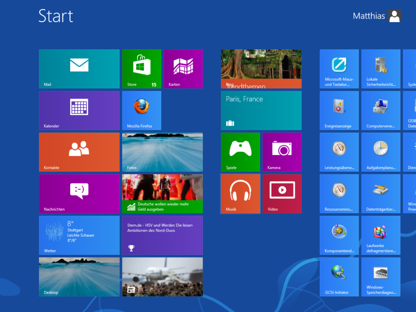Open the Fotos picture tile
416x312 pixels.
pyautogui.click(x=162, y=152)
